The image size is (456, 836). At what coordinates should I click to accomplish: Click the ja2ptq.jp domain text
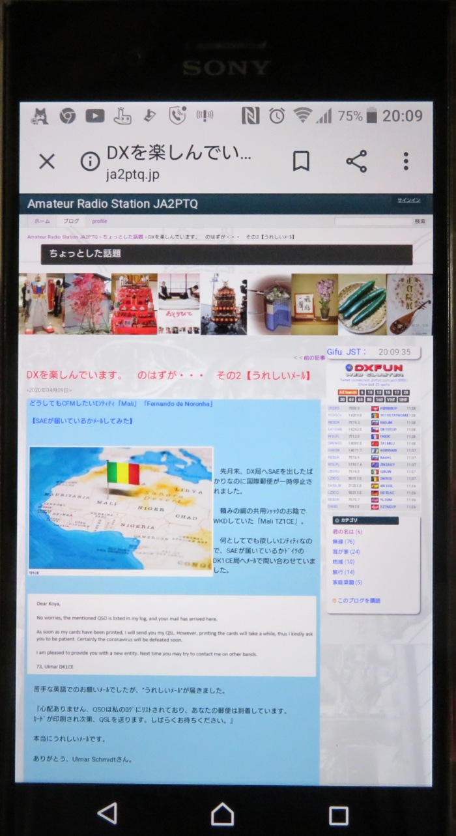(132, 175)
